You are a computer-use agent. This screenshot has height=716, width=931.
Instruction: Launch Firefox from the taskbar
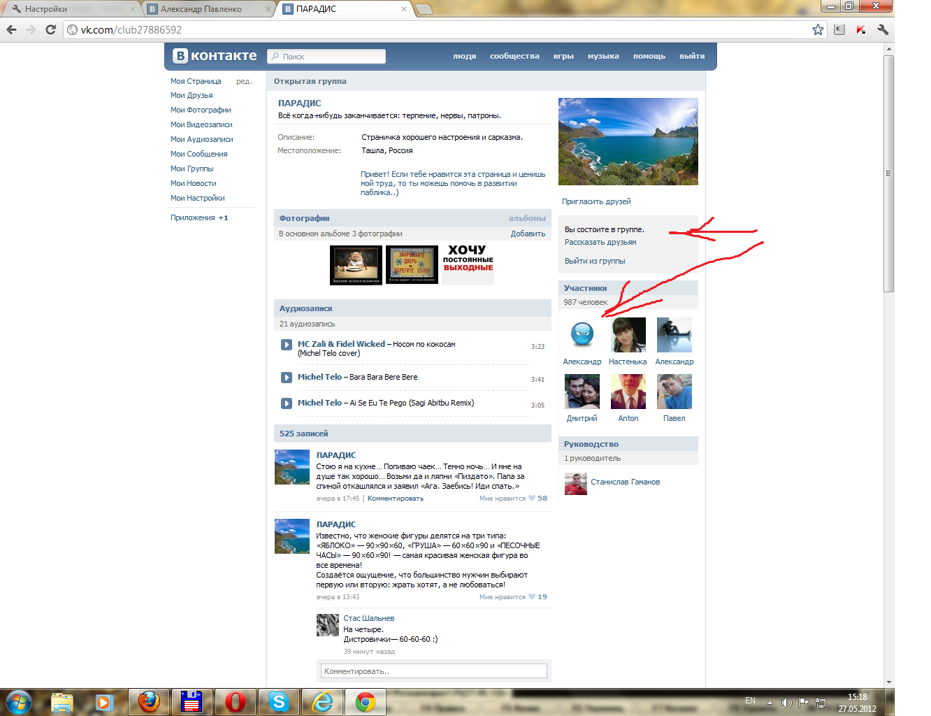[x=149, y=702]
